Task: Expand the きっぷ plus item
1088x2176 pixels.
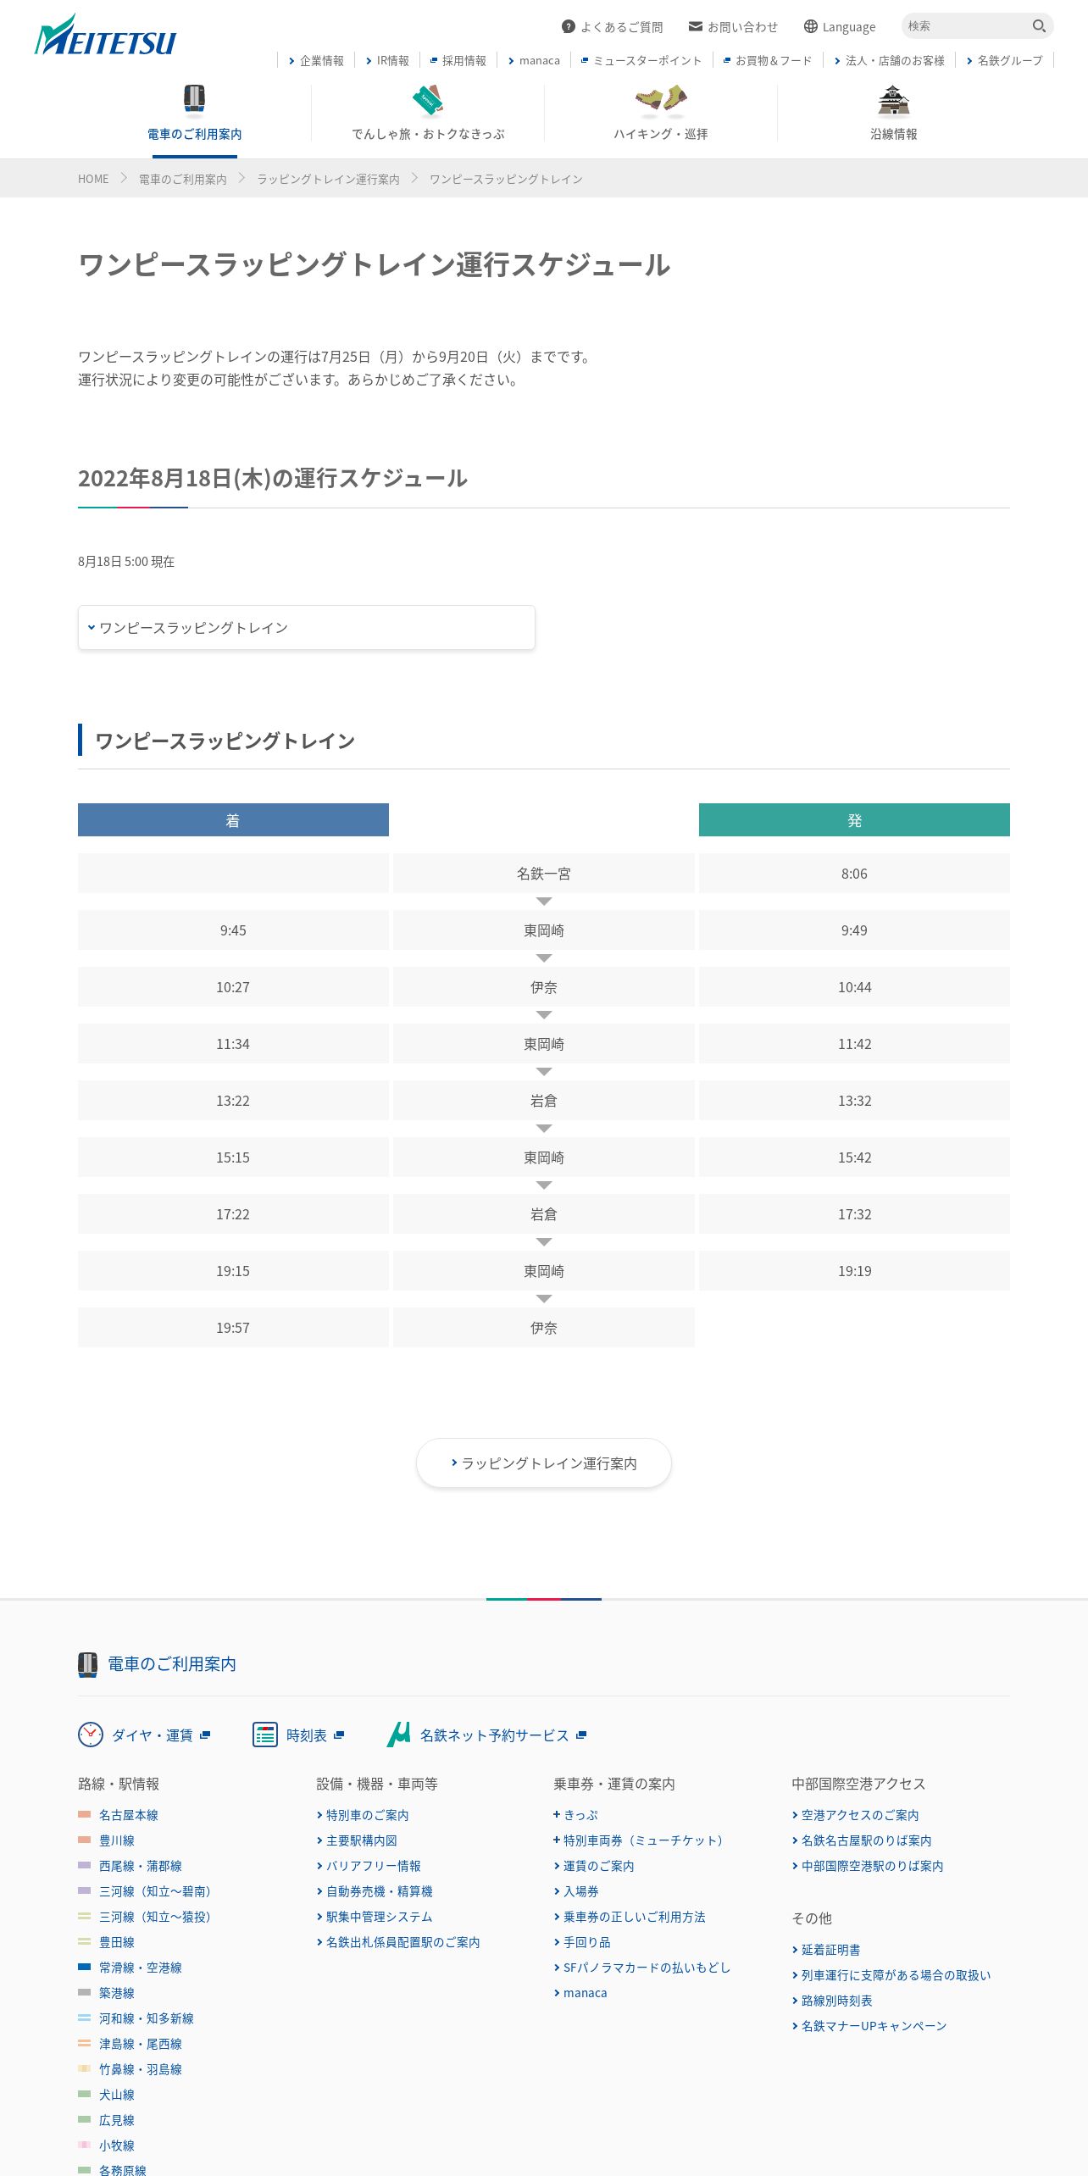Action: [576, 1815]
